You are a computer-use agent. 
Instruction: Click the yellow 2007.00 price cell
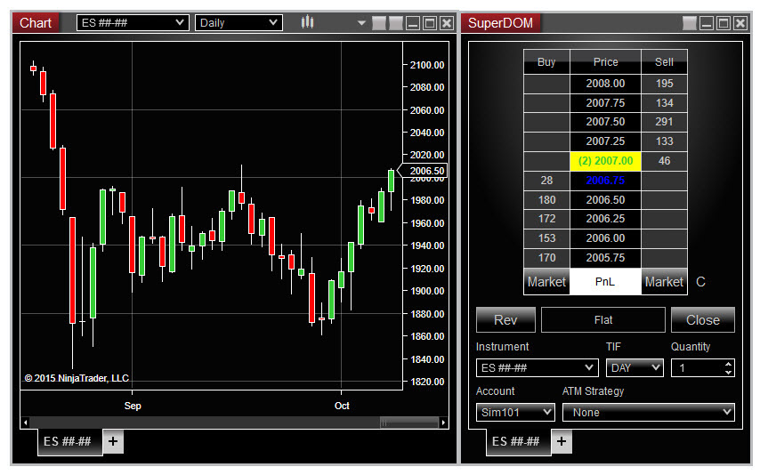coord(605,161)
